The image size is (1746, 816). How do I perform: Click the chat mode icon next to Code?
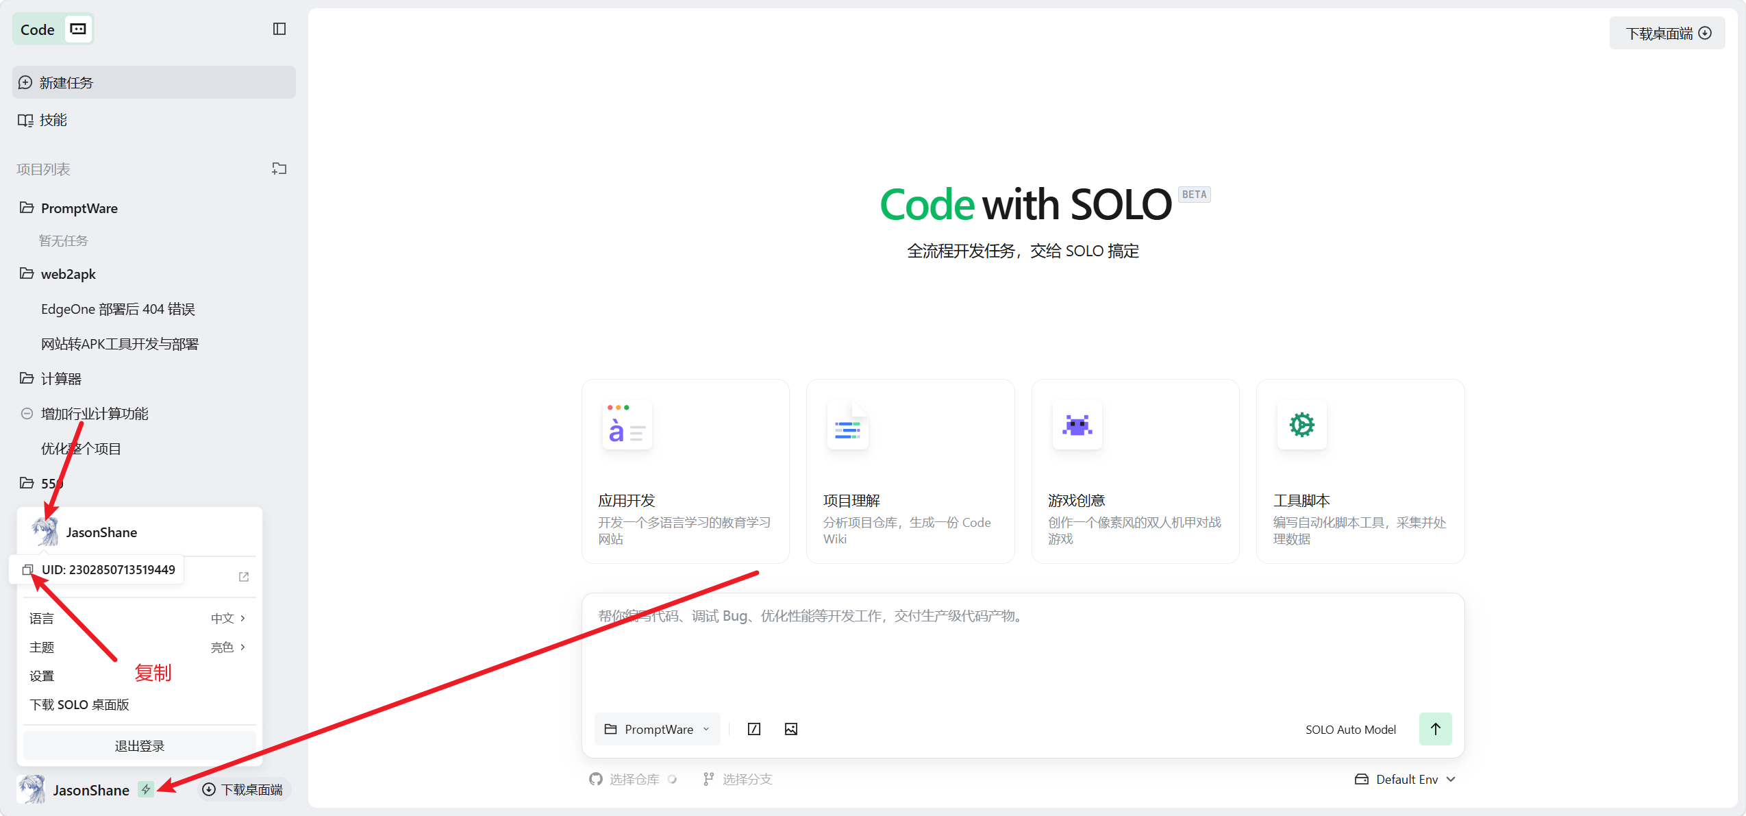pyautogui.click(x=78, y=29)
